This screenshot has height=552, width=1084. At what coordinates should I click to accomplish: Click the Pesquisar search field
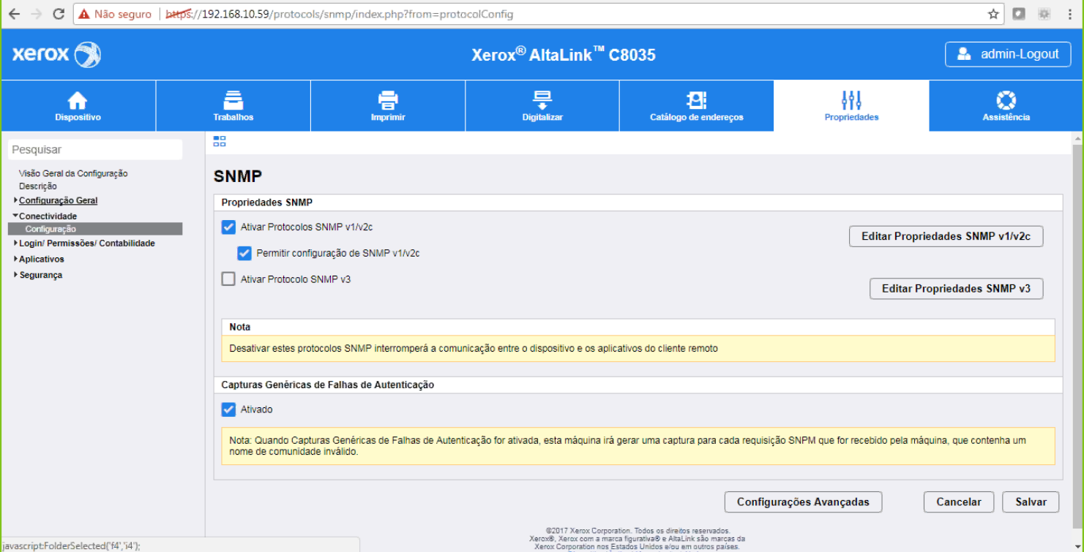(x=95, y=150)
